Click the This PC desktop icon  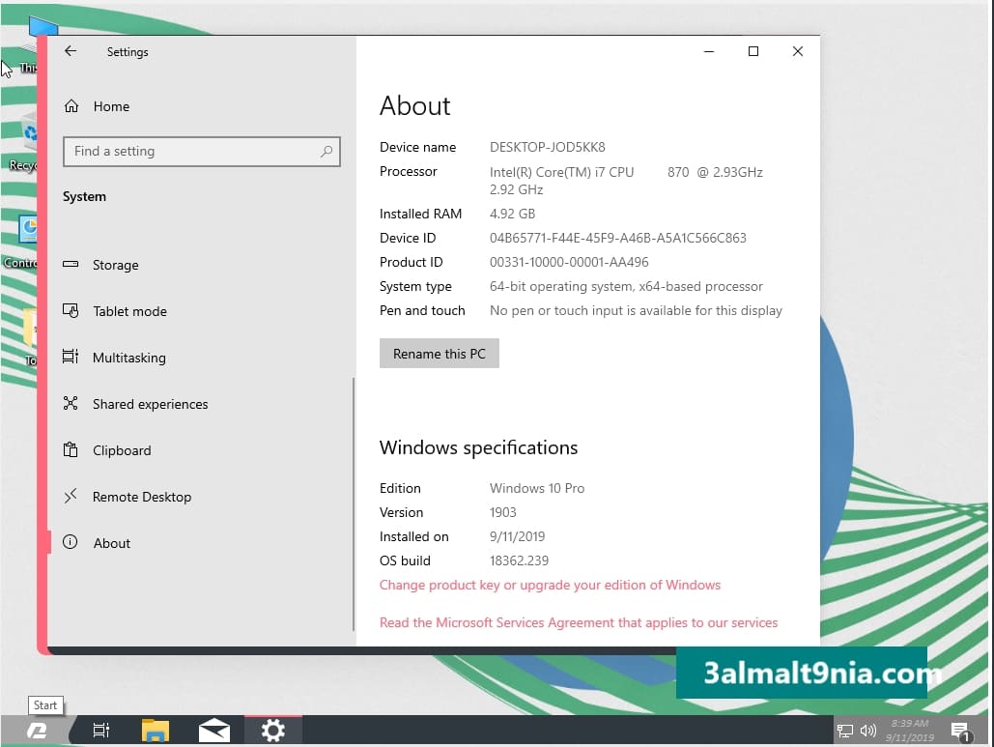click(33, 45)
